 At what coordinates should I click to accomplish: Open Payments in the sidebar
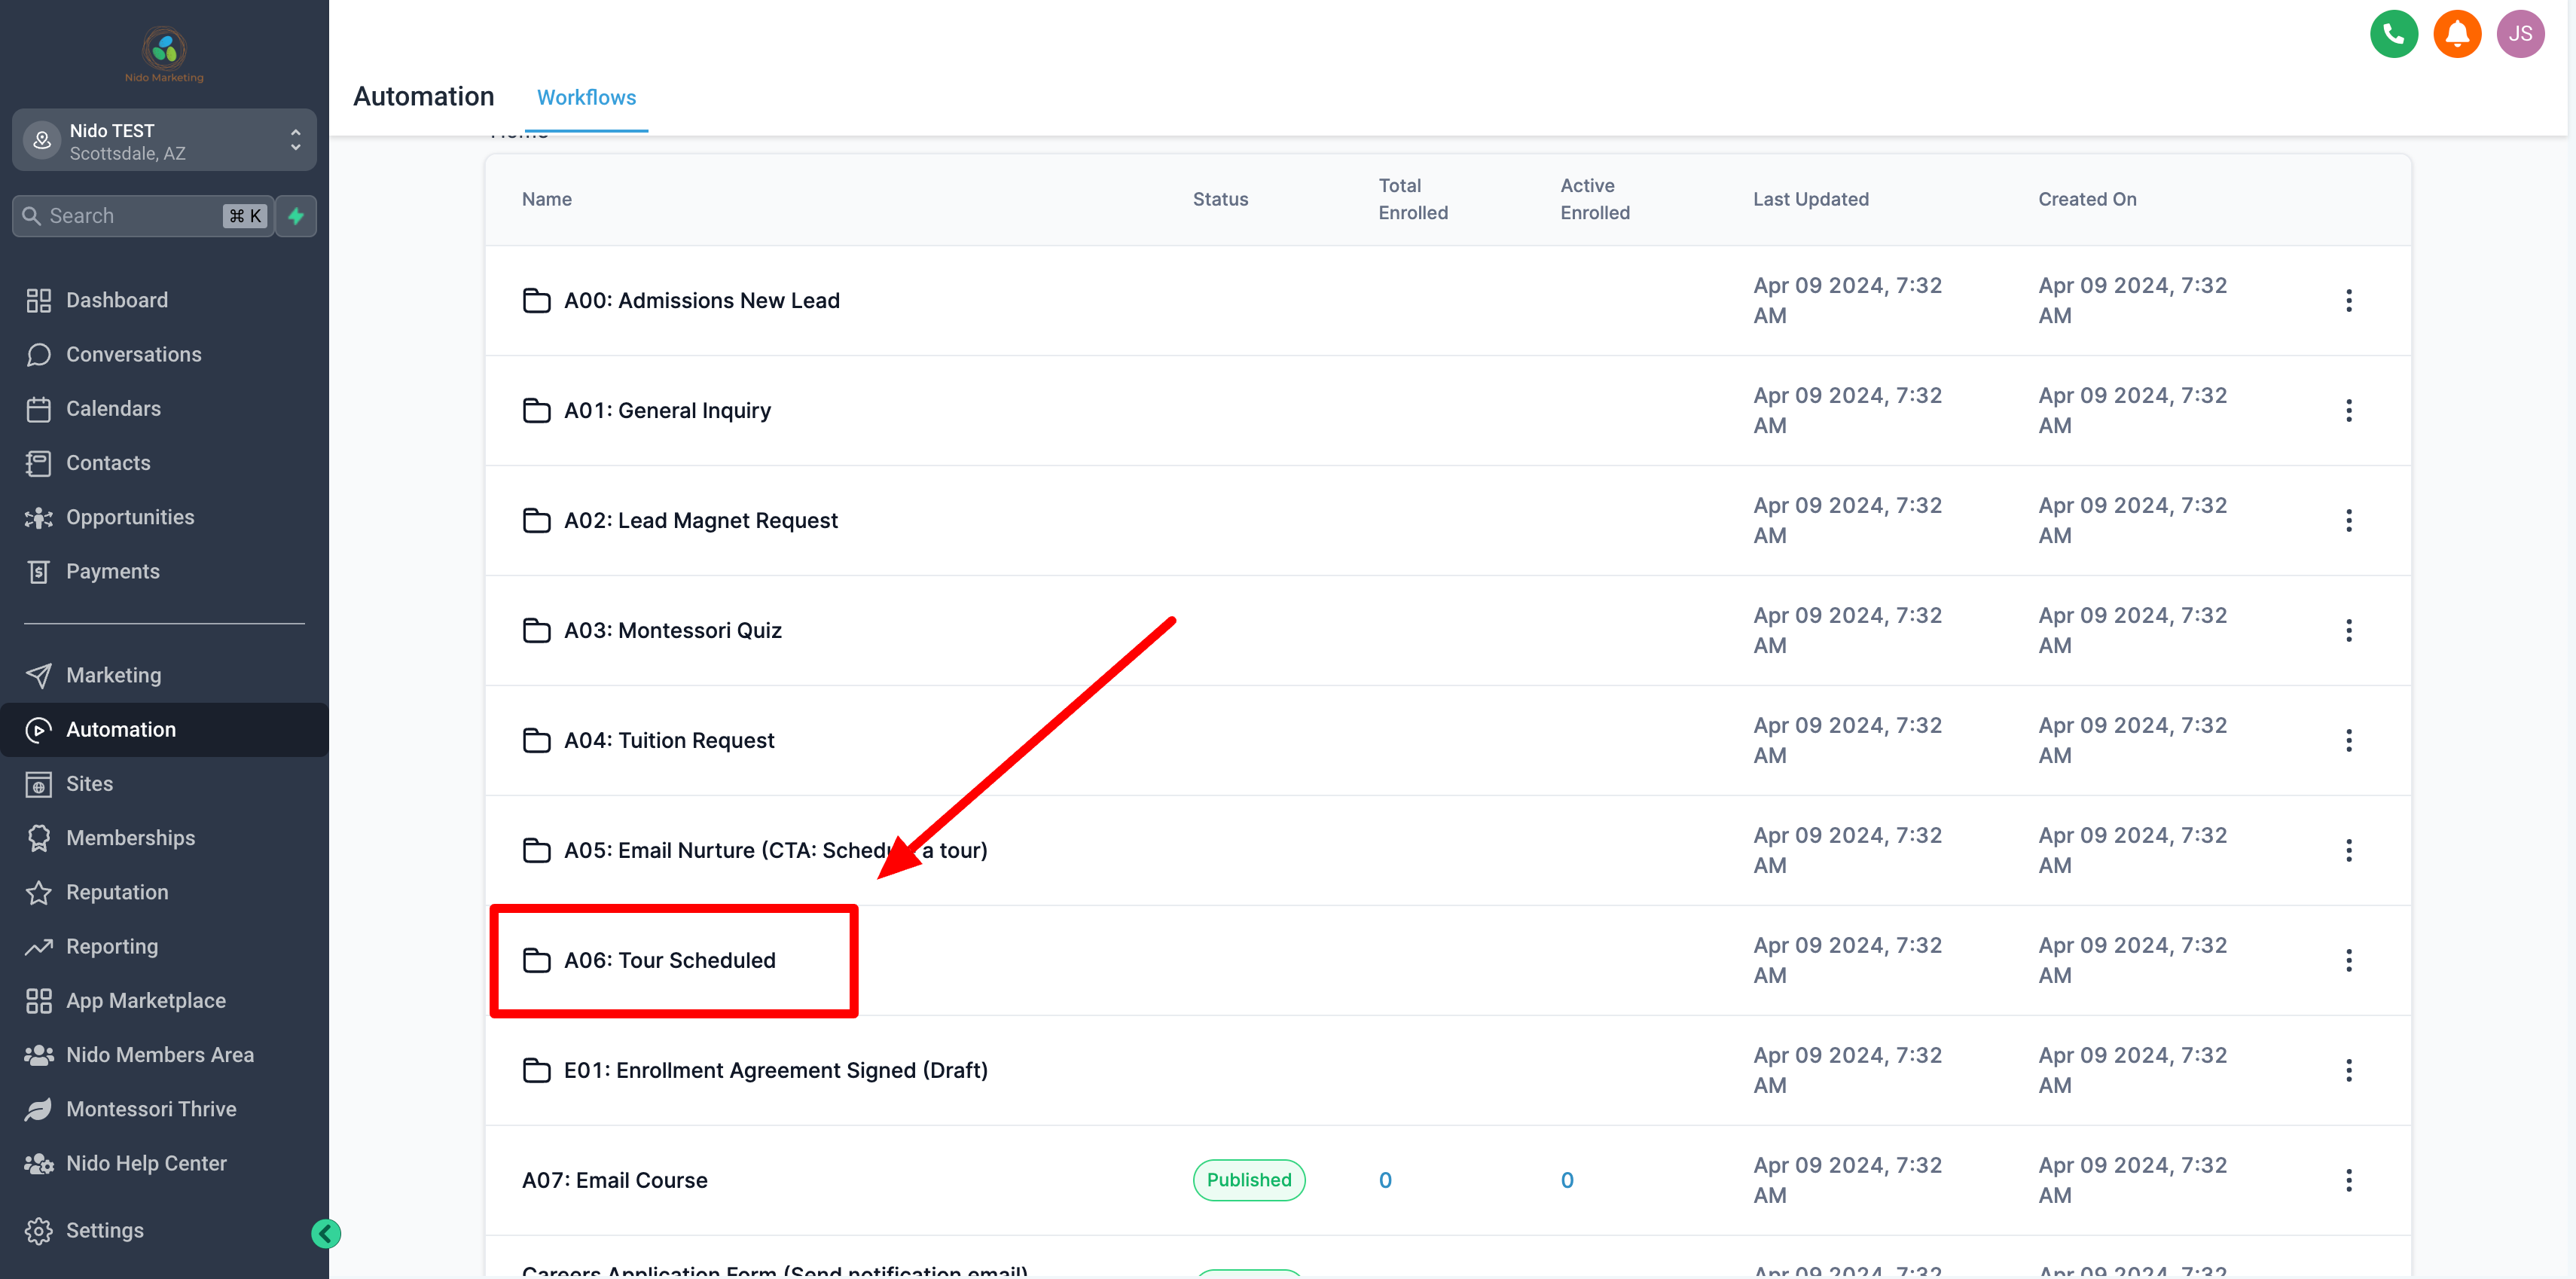click(x=164, y=571)
